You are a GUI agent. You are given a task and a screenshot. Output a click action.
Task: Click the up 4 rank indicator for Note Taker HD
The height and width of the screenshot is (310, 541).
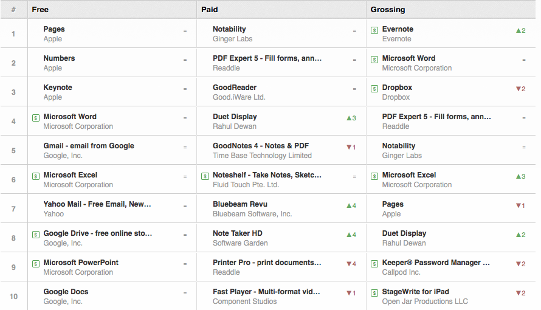(x=351, y=235)
